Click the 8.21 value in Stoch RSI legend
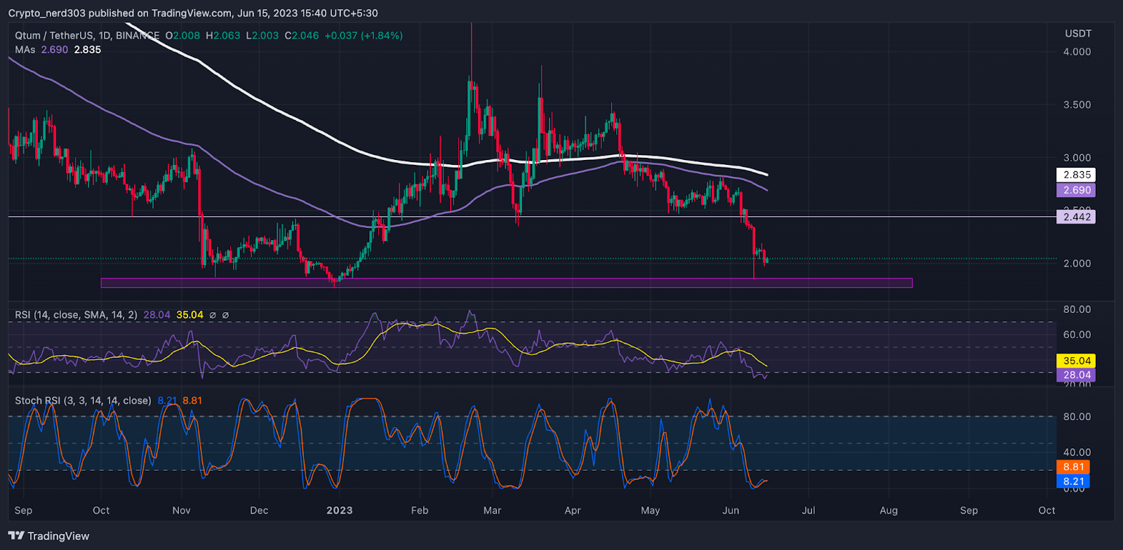This screenshot has height=550, width=1123. 167,401
